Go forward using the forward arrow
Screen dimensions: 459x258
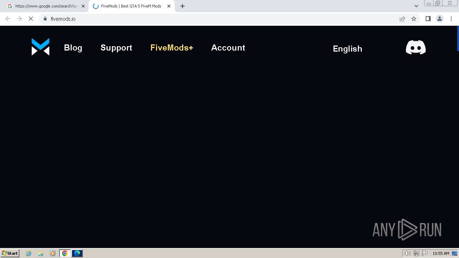[19, 19]
